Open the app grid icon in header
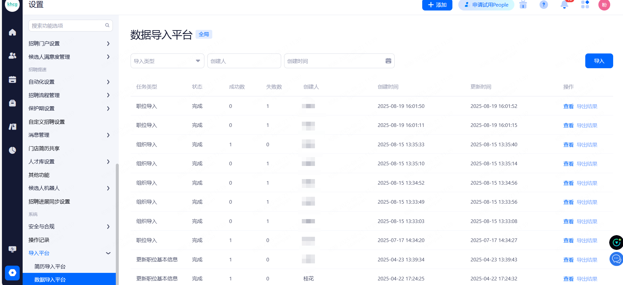 585,5
